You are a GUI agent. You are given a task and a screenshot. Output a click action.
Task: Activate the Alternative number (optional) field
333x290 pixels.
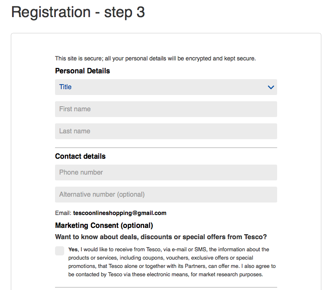(166, 195)
